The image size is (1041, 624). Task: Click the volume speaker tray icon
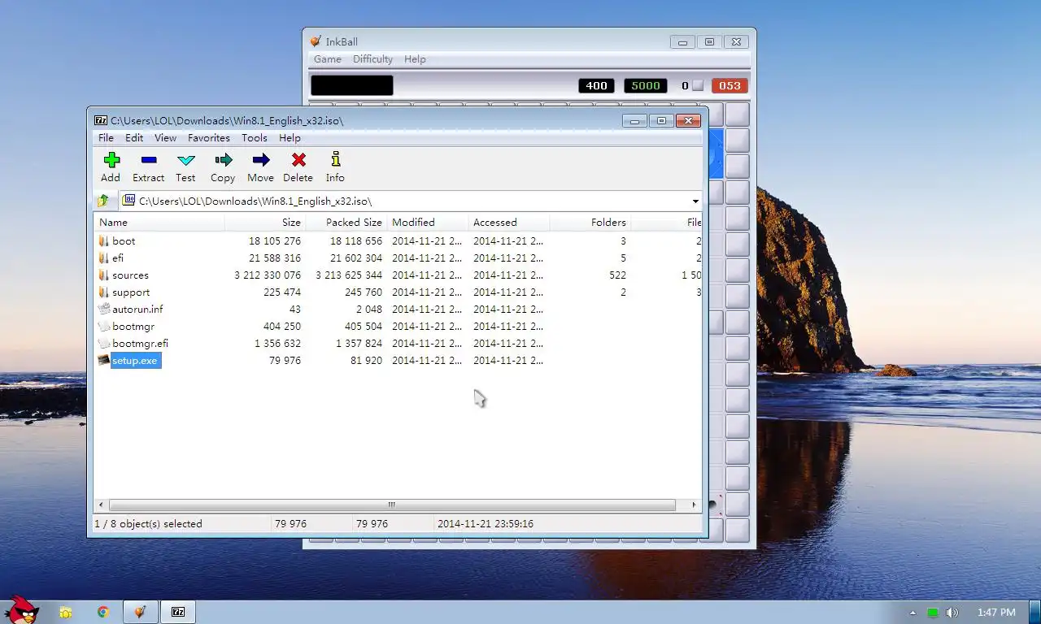tap(952, 613)
